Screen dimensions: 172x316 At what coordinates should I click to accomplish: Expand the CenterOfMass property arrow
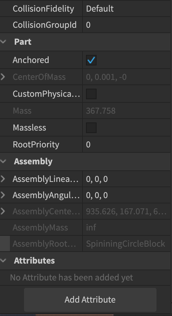[x=3, y=77]
